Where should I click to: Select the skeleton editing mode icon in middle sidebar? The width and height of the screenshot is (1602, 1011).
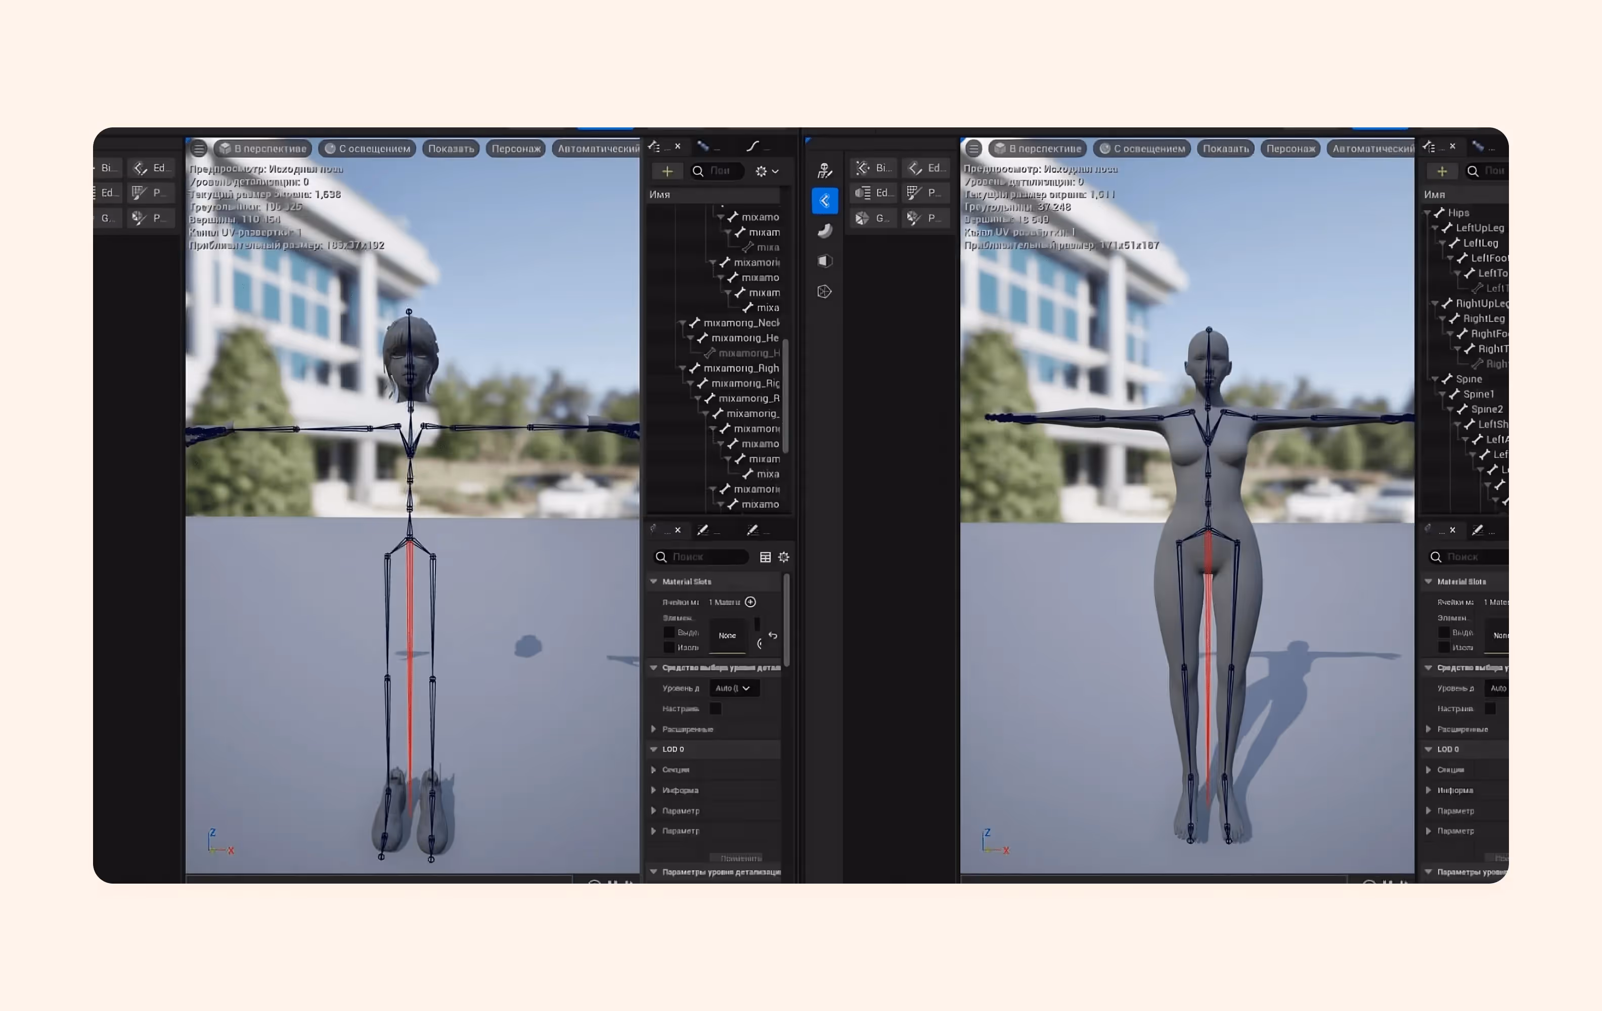coord(825,170)
